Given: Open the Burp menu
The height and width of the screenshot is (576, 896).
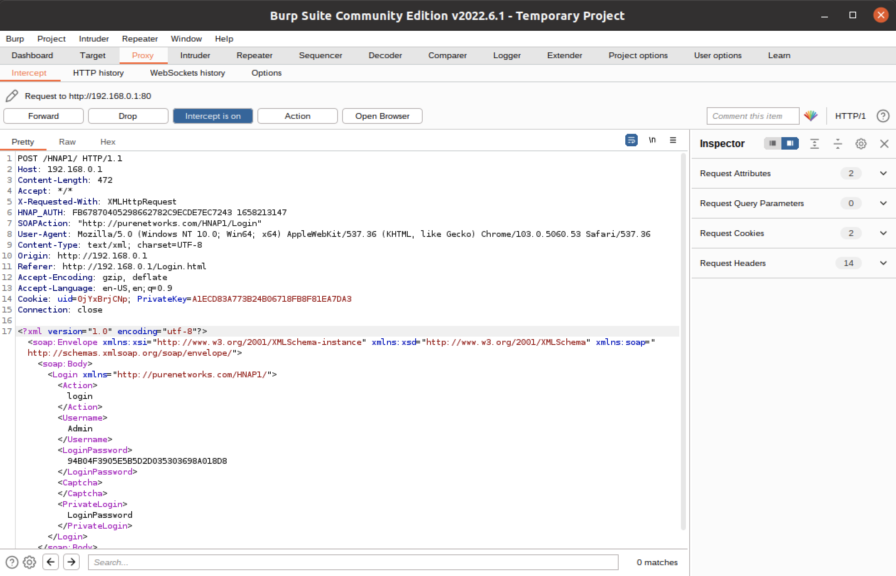Looking at the screenshot, I should click(15, 39).
